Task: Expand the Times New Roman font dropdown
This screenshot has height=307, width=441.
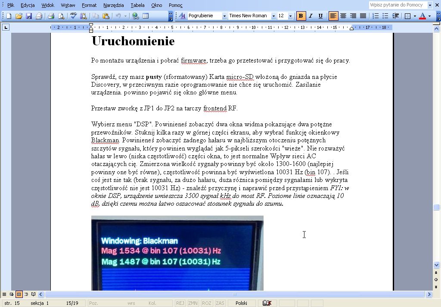Action: click(x=273, y=16)
